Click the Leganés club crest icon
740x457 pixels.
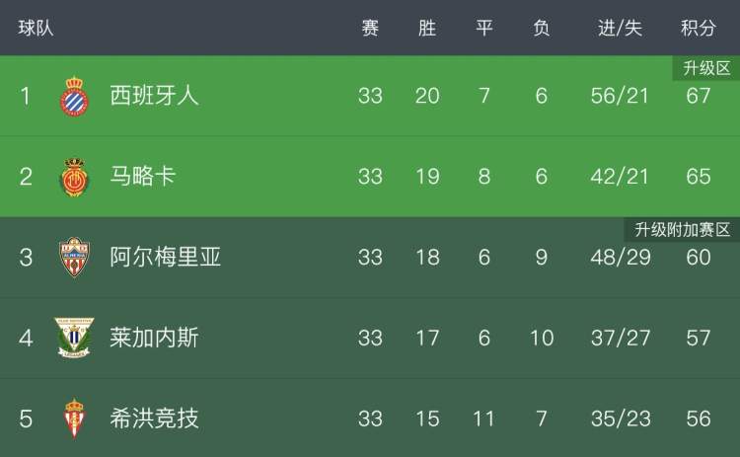[74, 338]
